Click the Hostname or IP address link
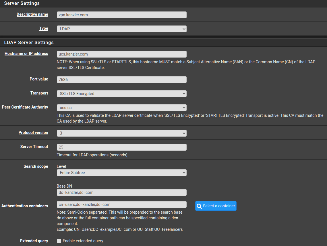This screenshot has height=246, width=327. tap(26, 54)
